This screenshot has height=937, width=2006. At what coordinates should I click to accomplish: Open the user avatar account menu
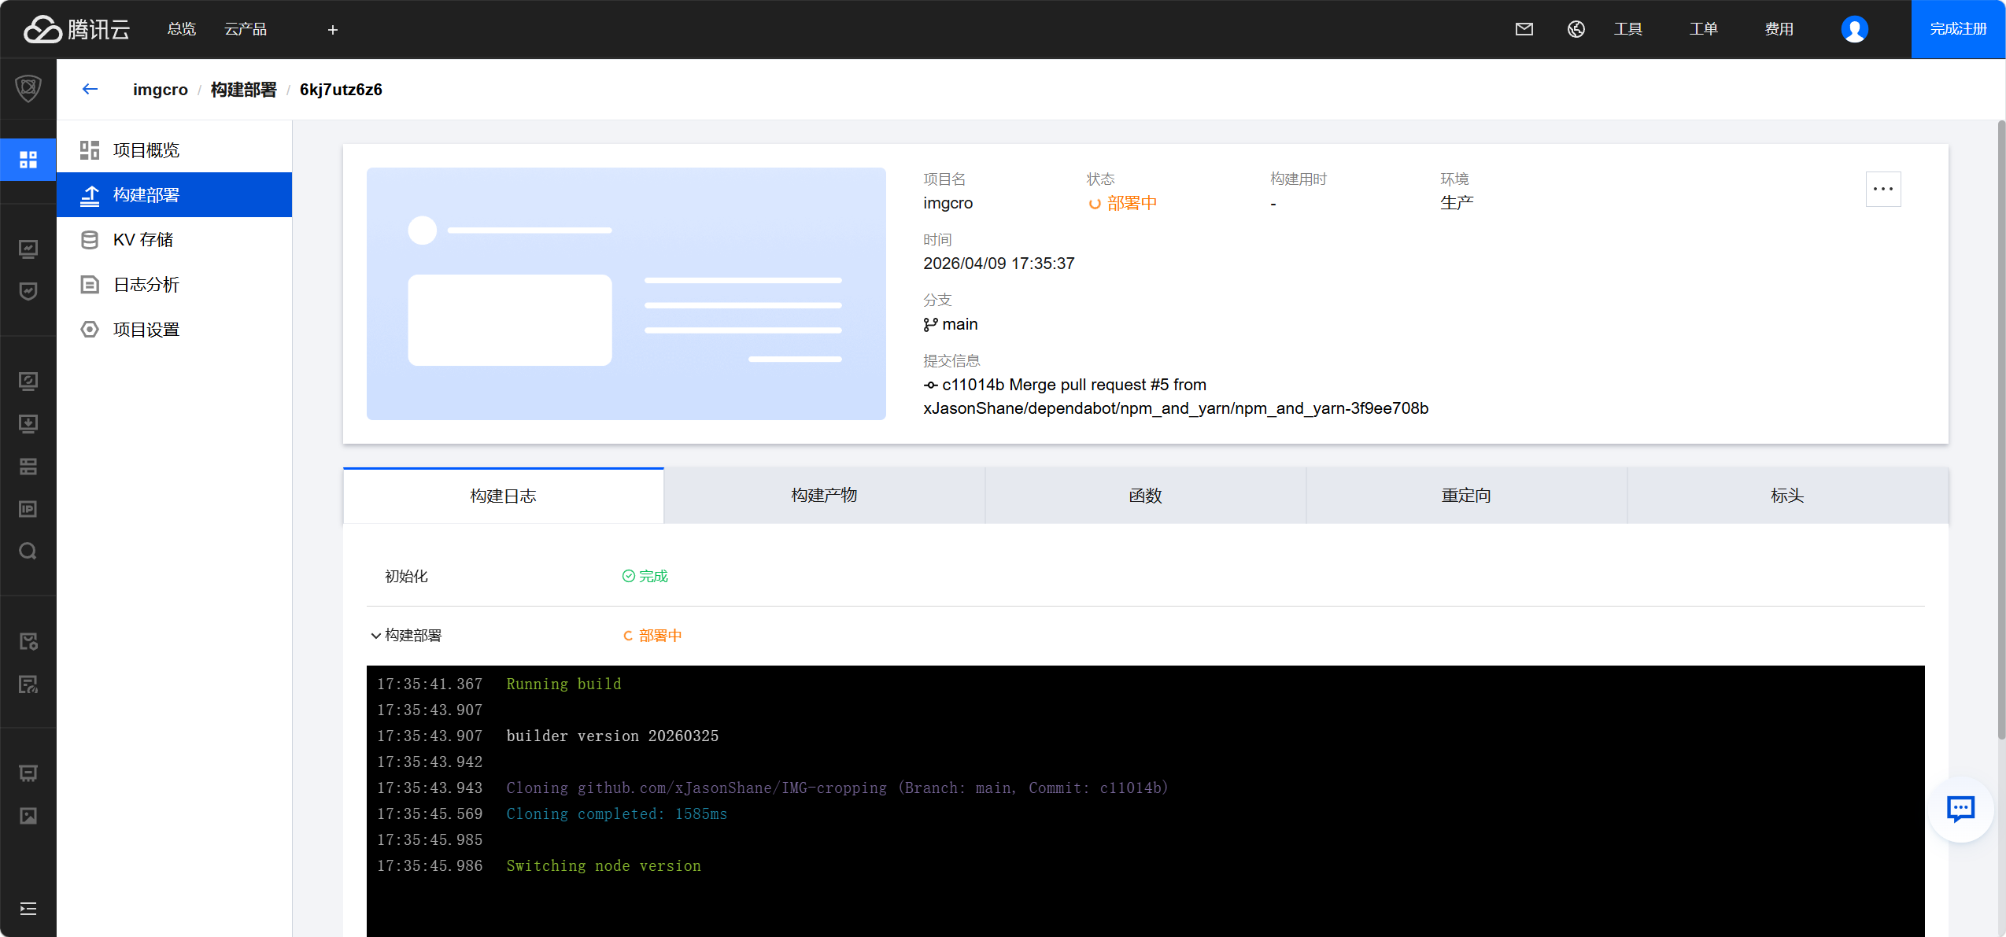pos(1853,29)
